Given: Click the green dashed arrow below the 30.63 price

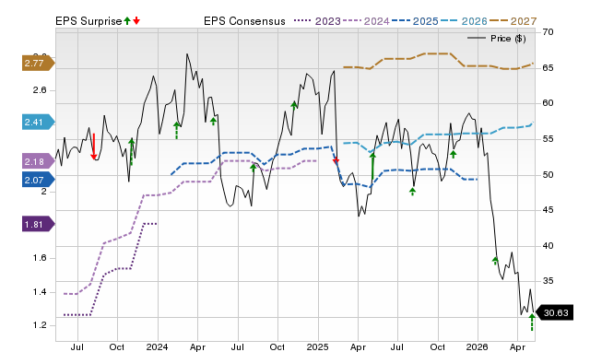Looking at the screenshot, I should [x=532, y=323].
